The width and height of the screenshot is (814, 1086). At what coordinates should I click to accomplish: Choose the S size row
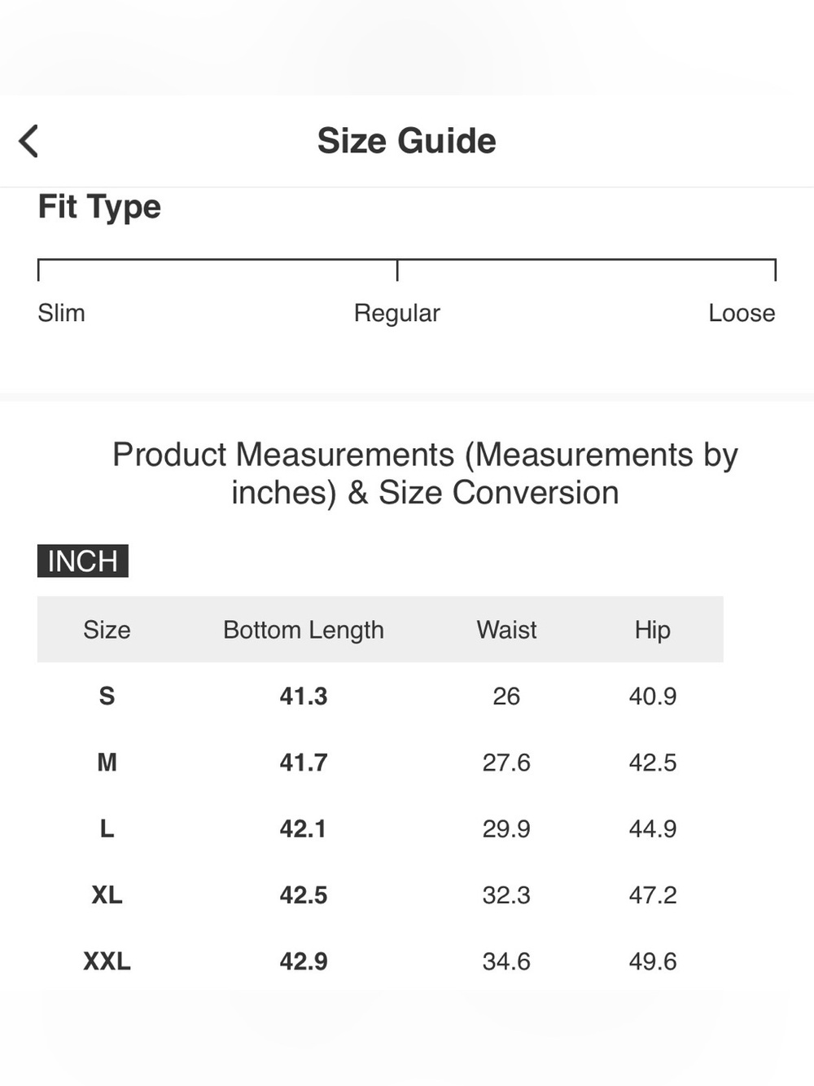coord(380,696)
